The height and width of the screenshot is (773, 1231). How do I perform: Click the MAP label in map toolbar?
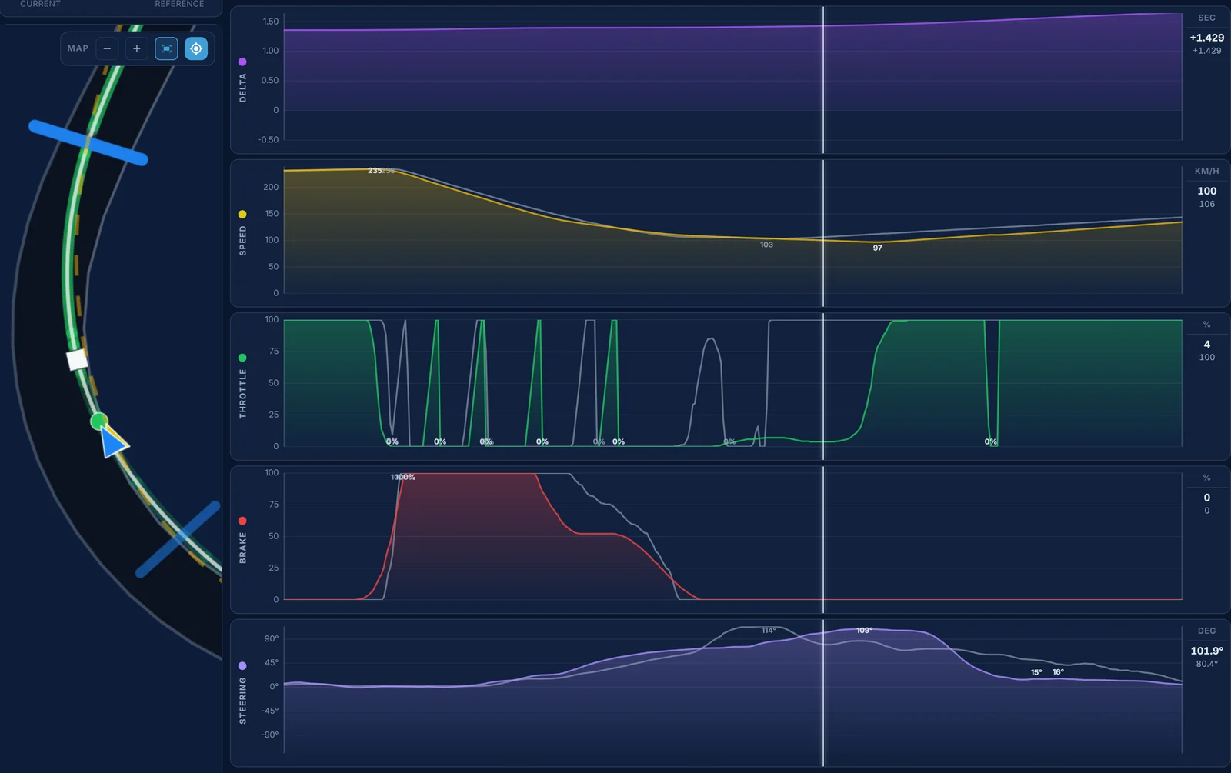click(x=78, y=48)
